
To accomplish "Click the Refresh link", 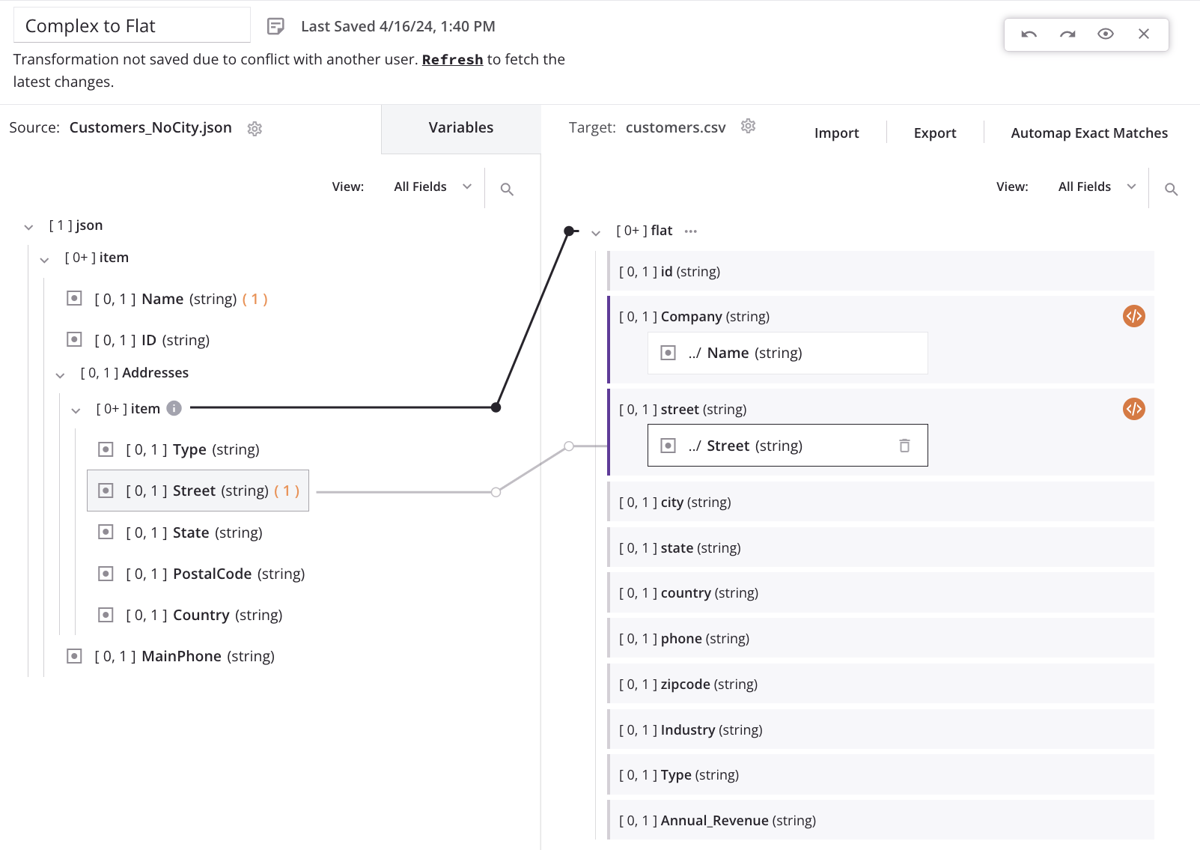I will pos(452,60).
